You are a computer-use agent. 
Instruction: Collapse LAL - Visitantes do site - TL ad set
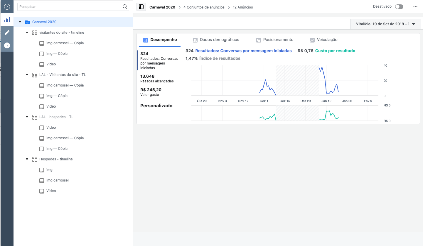[x=27, y=75]
